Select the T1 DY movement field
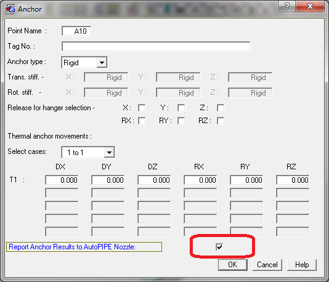Image resolution: width=329 pixels, height=282 pixels. 108,180
